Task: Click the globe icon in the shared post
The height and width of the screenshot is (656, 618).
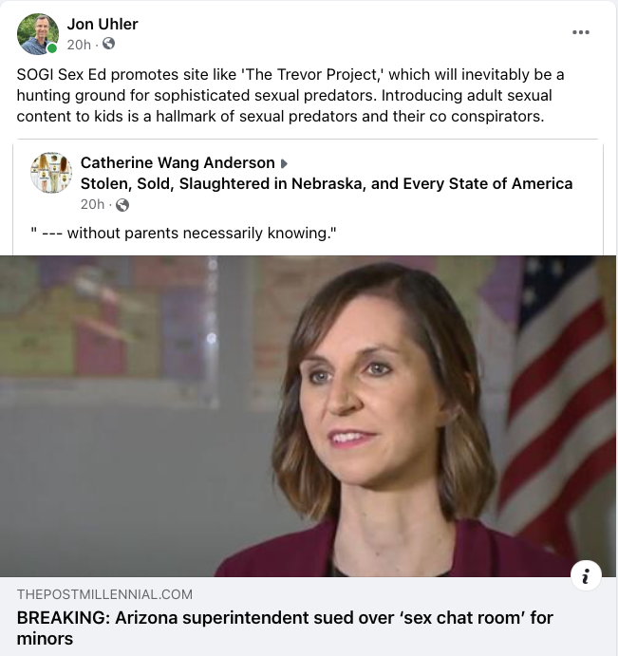Action: (122, 205)
